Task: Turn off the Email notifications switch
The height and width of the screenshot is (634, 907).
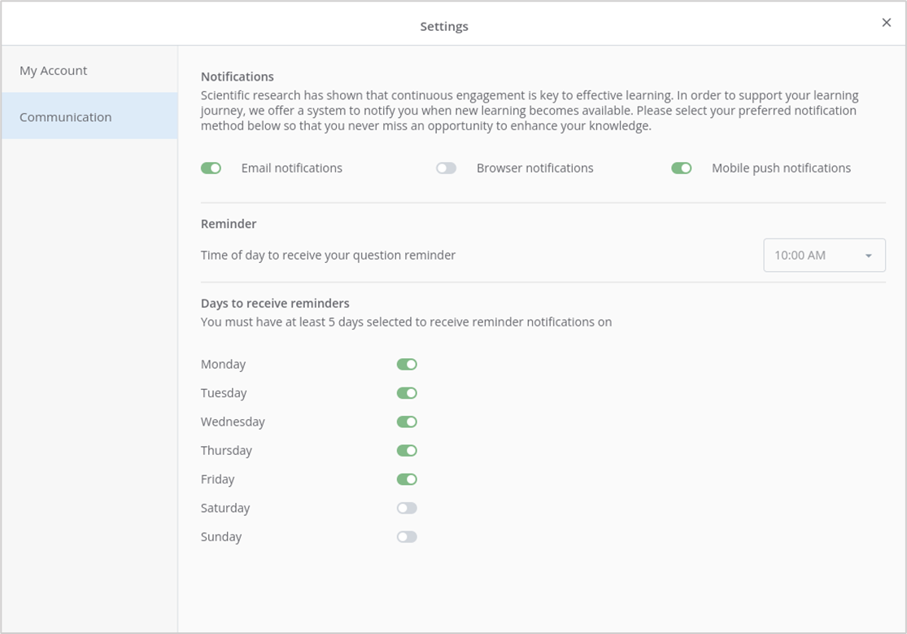Action: [211, 168]
